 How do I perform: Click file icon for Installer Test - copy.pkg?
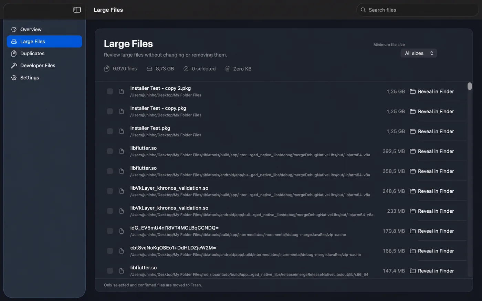click(x=122, y=111)
